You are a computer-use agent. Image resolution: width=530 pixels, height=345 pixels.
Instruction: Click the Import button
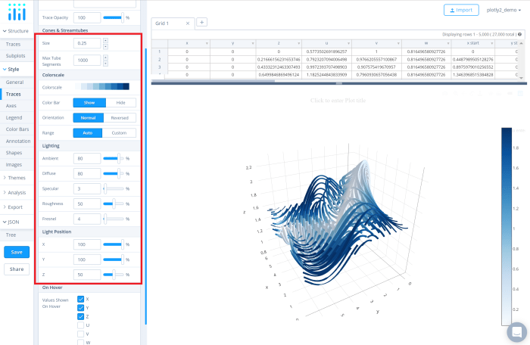[461, 10]
